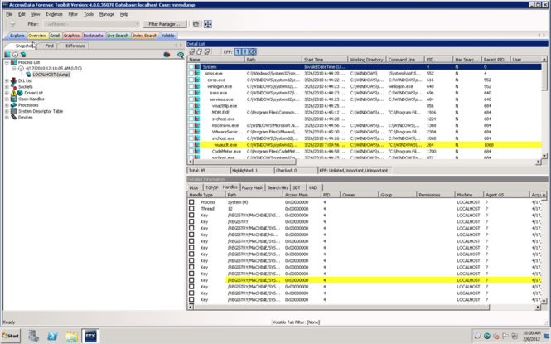
Task: Check the box for winlogon.exe row
Action: click(191, 86)
